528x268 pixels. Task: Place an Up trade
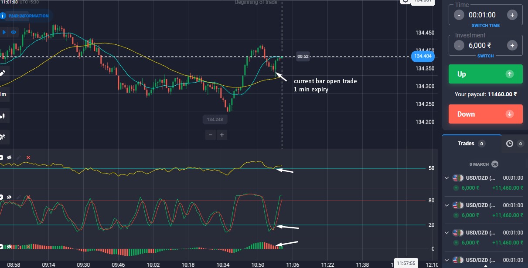pyautogui.click(x=485, y=74)
